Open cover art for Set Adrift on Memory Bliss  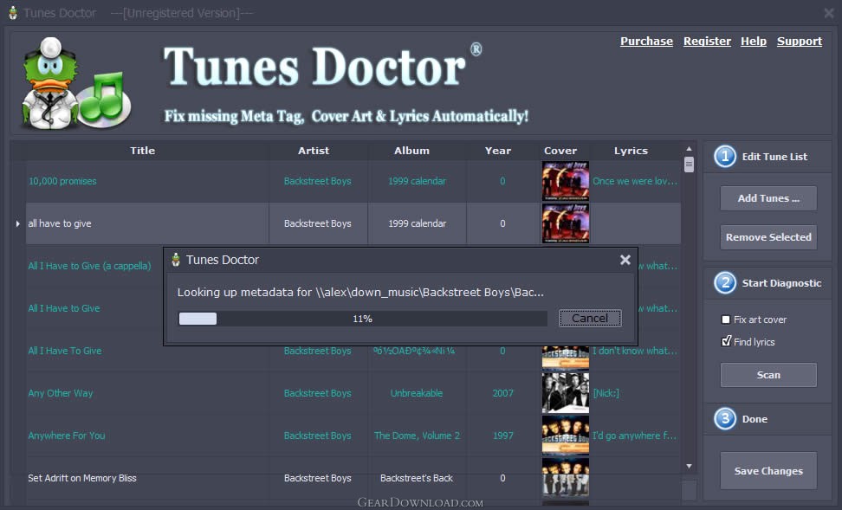coord(566,478)
